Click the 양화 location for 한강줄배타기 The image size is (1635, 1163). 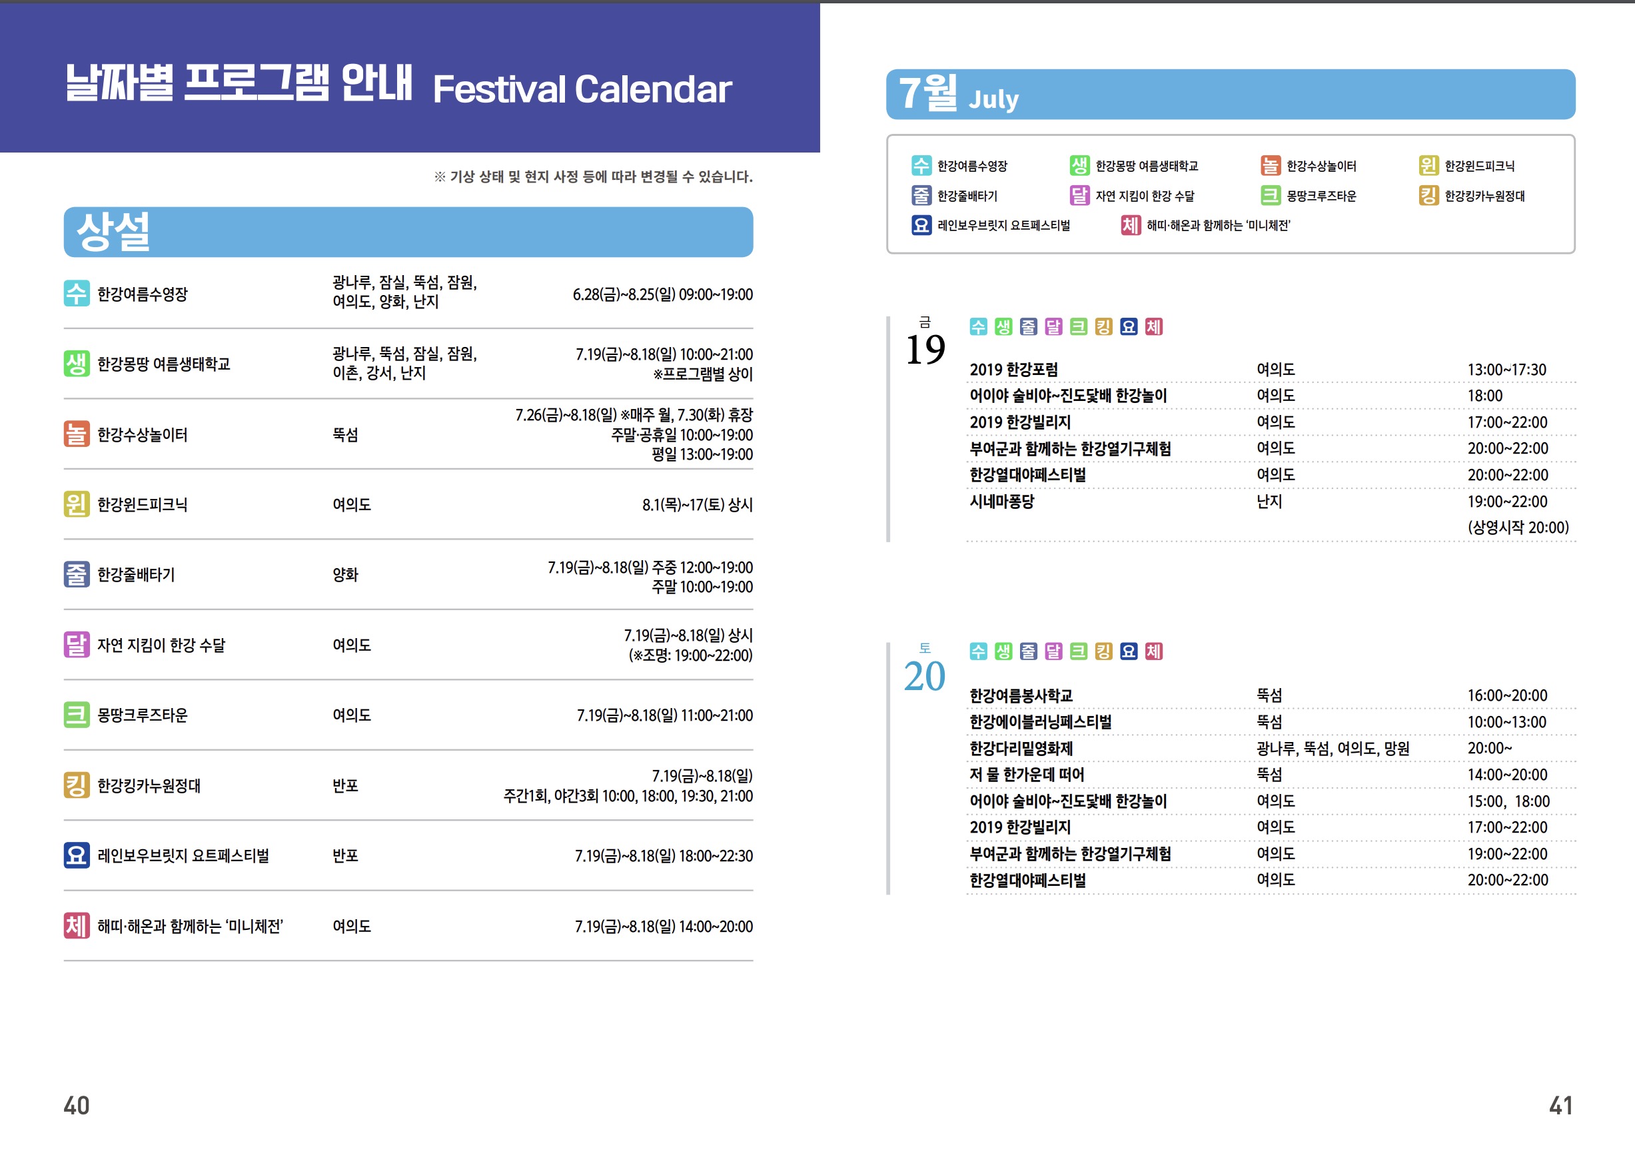click(x=345, y=574)
